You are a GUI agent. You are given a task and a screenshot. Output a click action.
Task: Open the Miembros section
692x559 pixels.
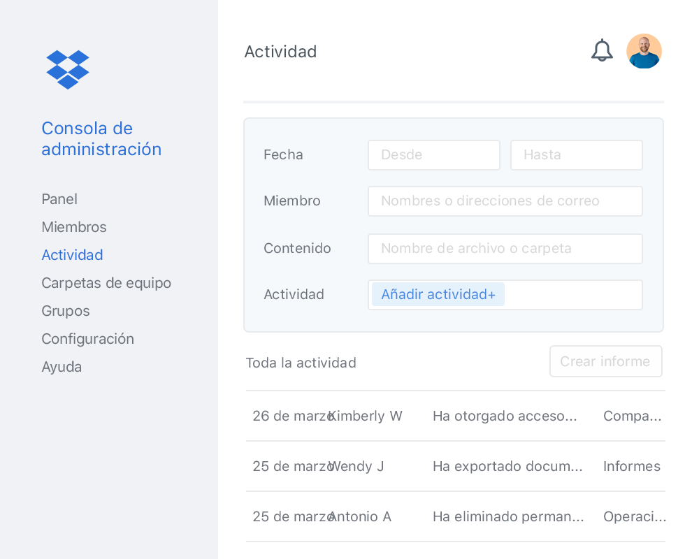point(74,227)
